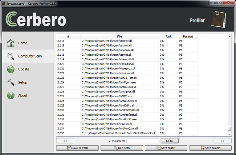The width and height of the screenshot is (236, 155).
Task: Start a New scan
Action: tap(122, 148)
